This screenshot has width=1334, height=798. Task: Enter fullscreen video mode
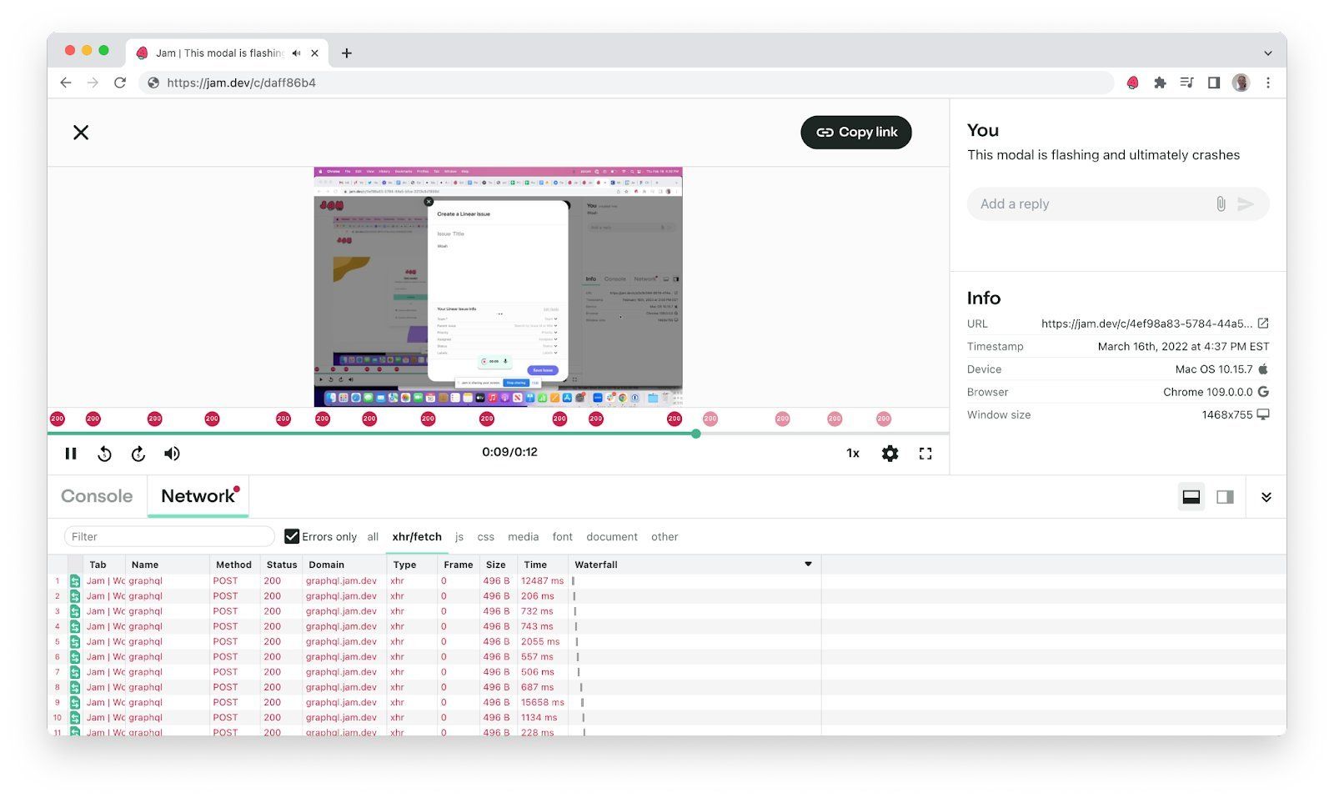(x=925, y=454)
